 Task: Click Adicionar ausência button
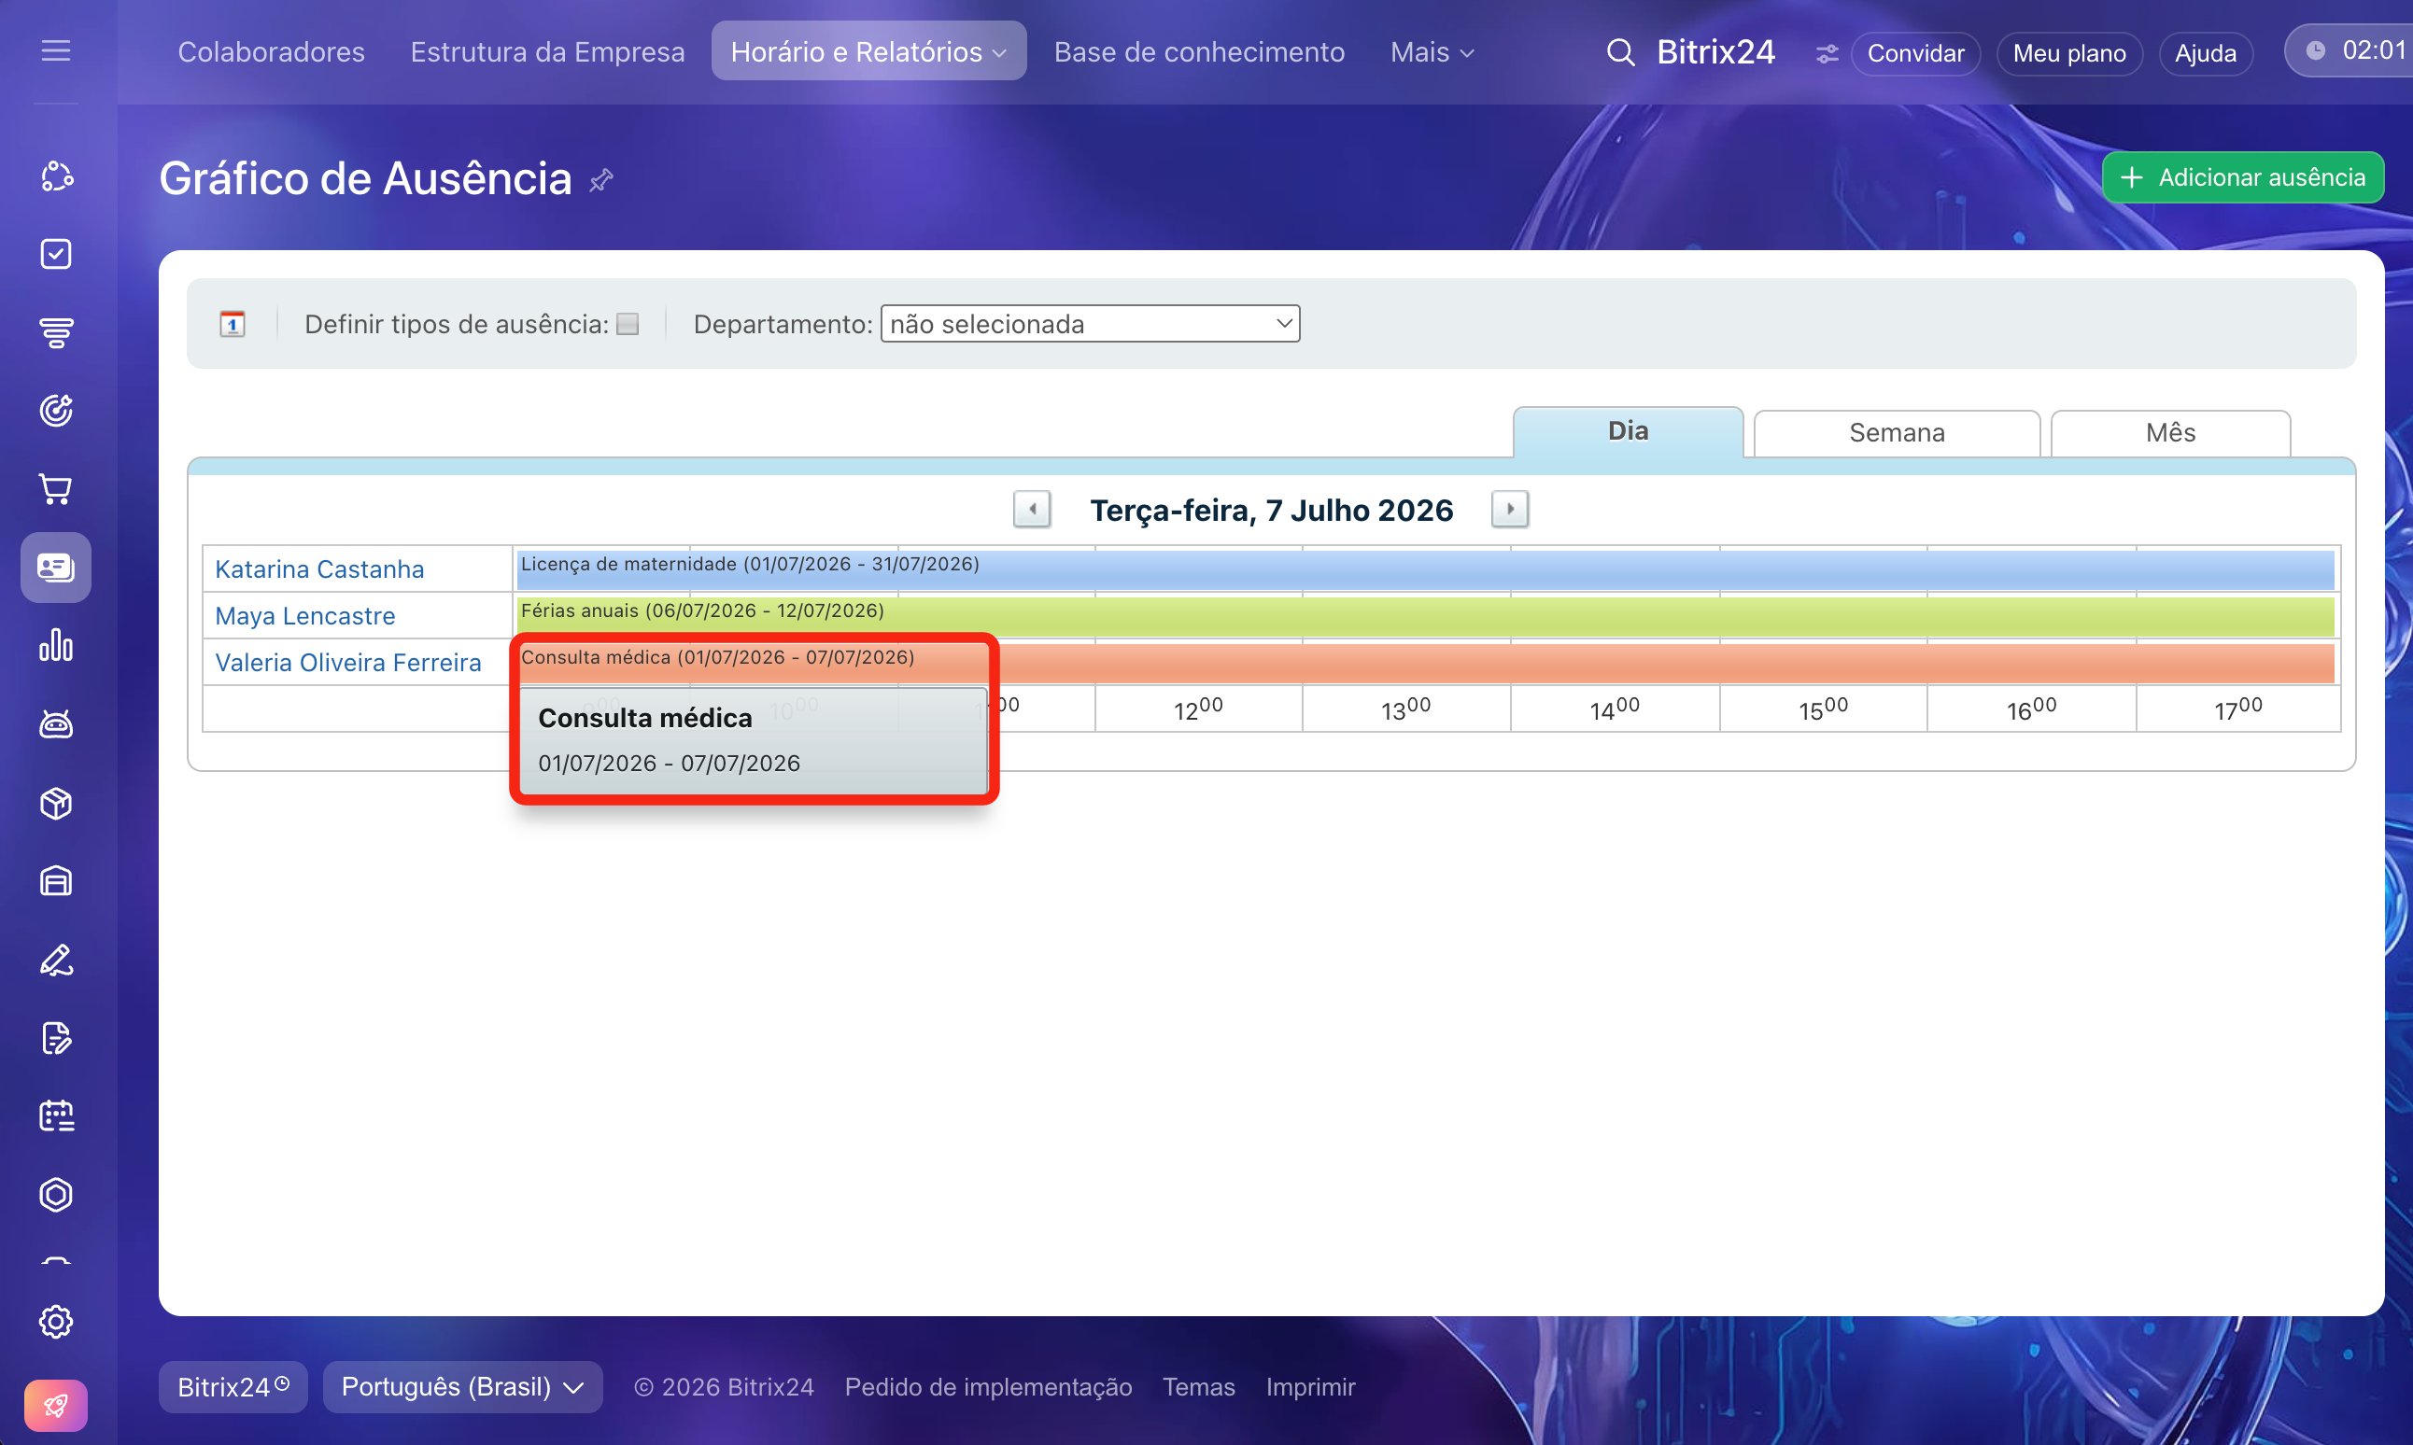coord(2241,177)
